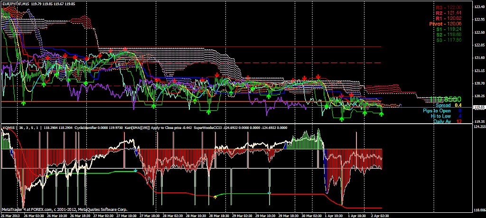Image resolution: width=486 pixels, height=218 pixels.
Task: Click the SuperWoodieCCI3 indicator label
Action: point(207,127)
